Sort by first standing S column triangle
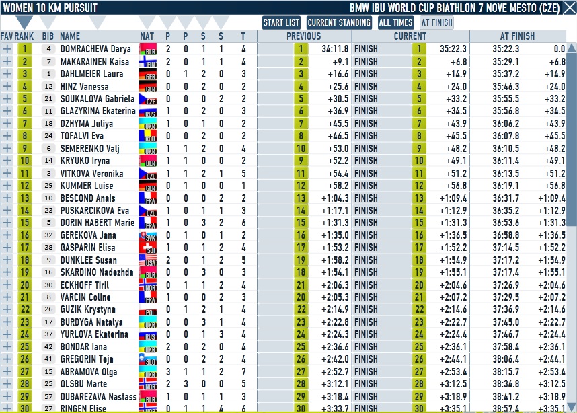Image resolution: width=577 pixels, height=413 pixels. tap(203, 22)
